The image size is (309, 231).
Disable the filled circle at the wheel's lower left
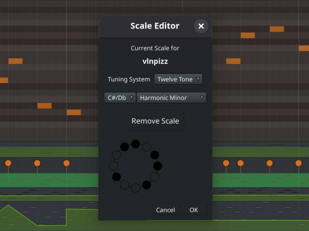pyautogui.click(x=117, y=177)
